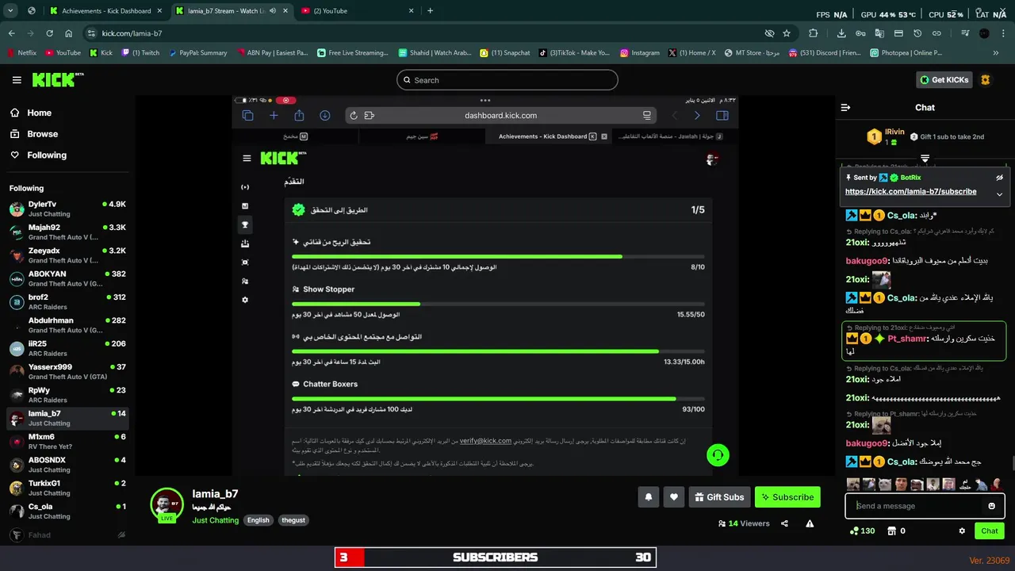The height and width of the screenshot is (571, 1015).
Task: Open the translate page toolbar icon
Action: 879,33
